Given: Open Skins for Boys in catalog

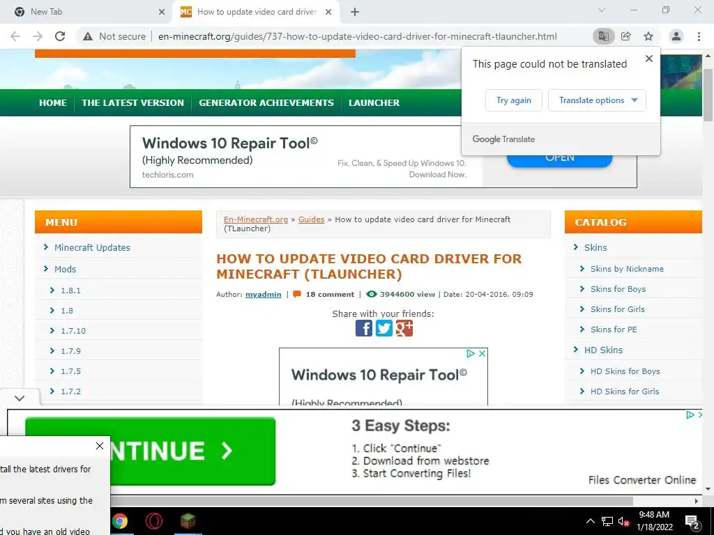Looking at the screenshot, I should coord(618,289).
